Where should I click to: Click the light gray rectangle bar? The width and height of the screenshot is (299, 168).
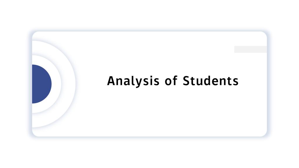click(250, 49)
